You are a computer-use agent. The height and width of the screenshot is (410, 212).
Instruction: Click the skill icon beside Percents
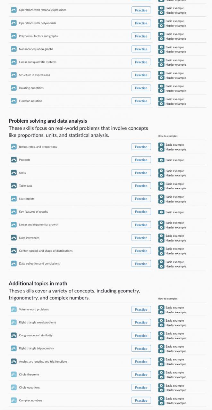pyautogui.click(x=13, y=160)
